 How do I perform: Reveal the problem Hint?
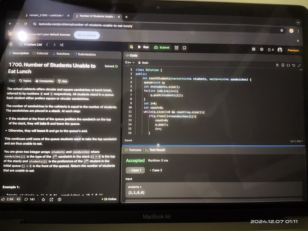click(x=62, y=81)
